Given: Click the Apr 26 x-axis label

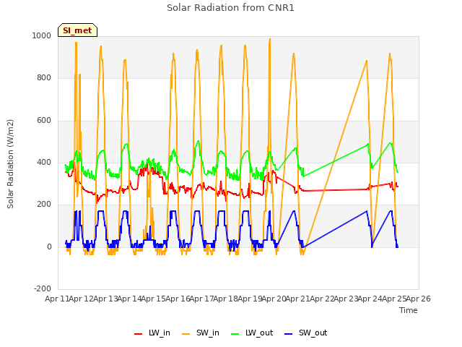Looking at the screenshot, I should (419, 299).
